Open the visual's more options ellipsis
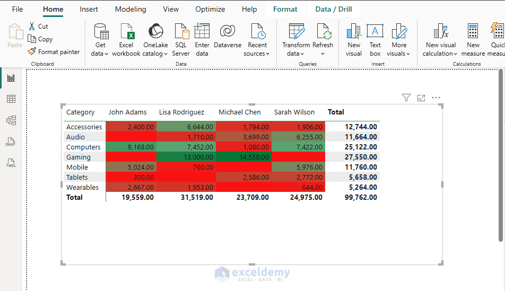The height and width of the screenshot is (291, 505). [x=436, y=98]
